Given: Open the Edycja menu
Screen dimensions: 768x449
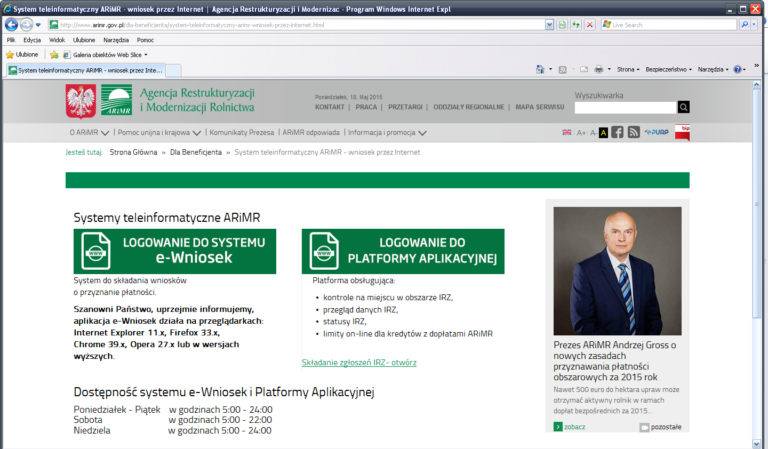Looking at the screenshot, I should [x=32, y=40].
